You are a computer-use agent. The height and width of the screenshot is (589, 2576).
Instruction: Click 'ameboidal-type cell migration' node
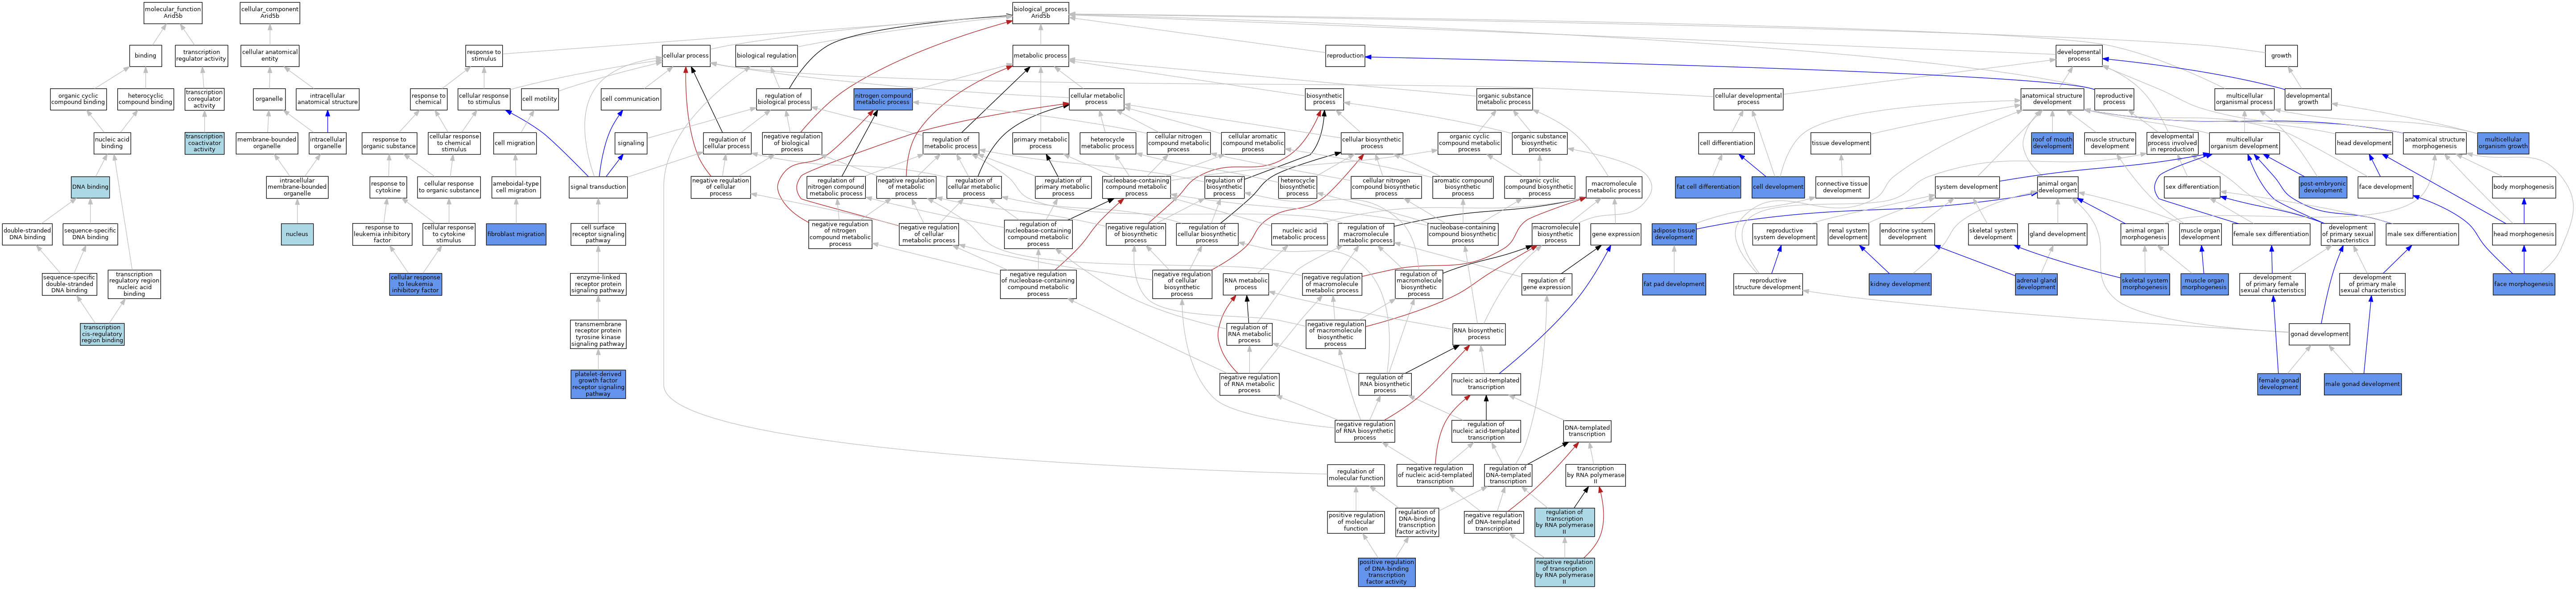pos(516,187)
